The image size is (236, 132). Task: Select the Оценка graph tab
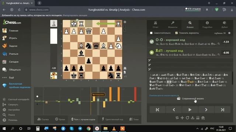tap(43, 119)
